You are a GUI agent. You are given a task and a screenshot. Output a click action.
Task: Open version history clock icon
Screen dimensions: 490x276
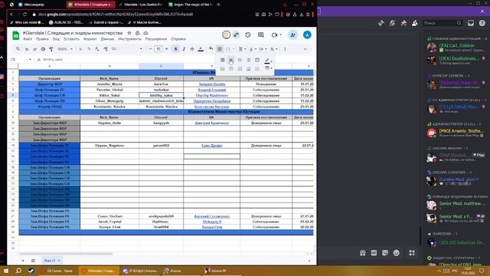[x=248, y=35]
